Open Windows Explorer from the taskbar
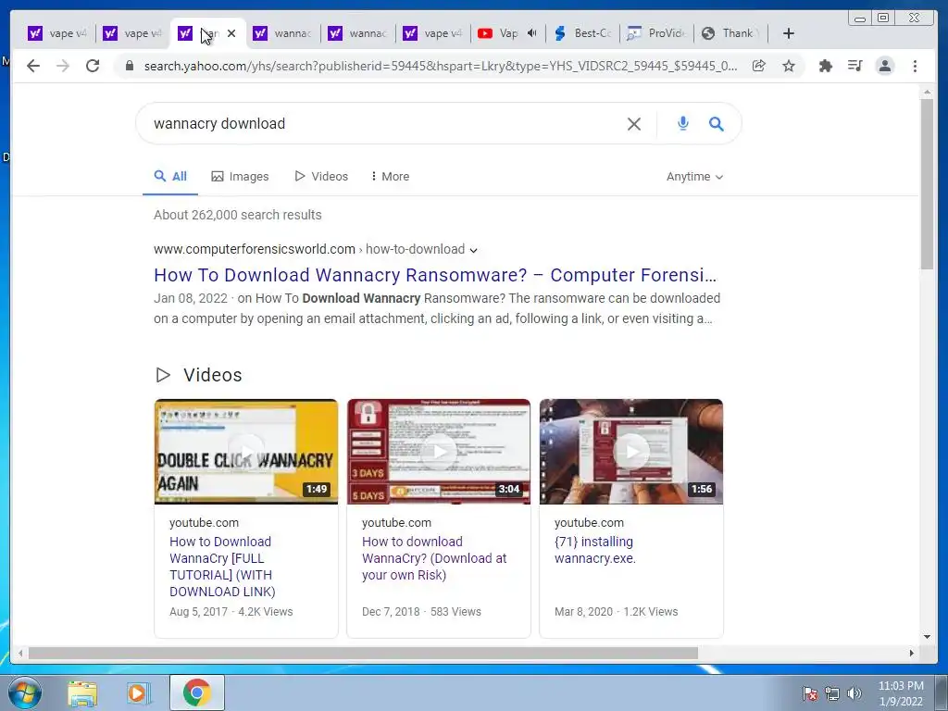948x711 pixels. [82, 692]
